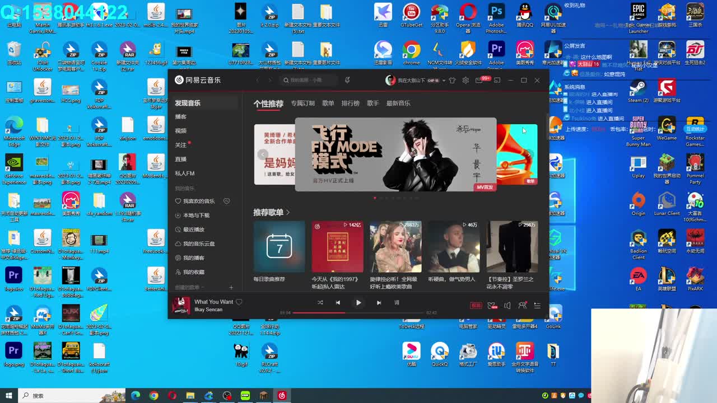
Task: Go back with the navigation left arrow
Action: click(x=258, y=80)
